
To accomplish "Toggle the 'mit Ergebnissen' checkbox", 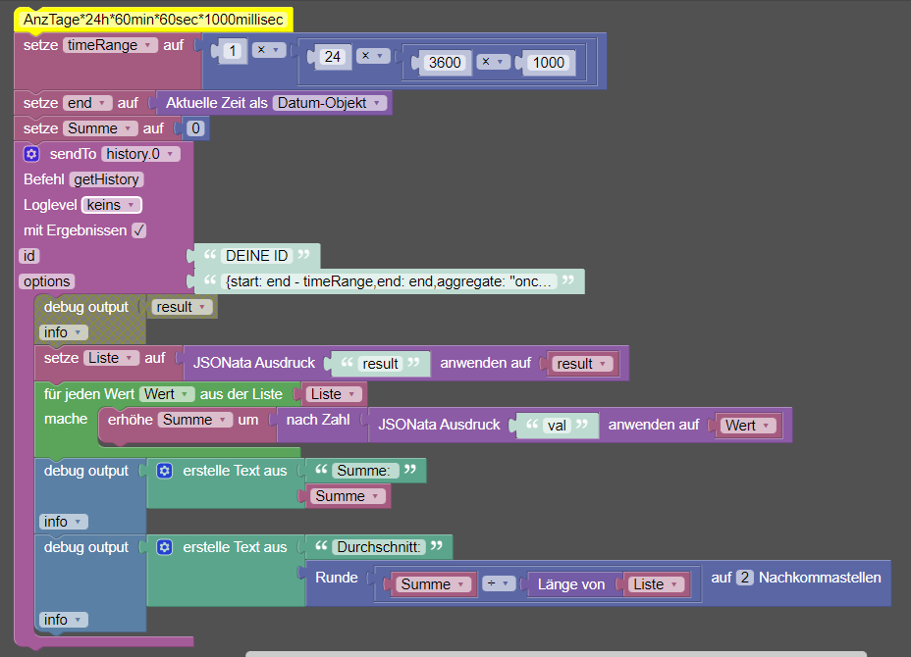I will click(138, 230).
